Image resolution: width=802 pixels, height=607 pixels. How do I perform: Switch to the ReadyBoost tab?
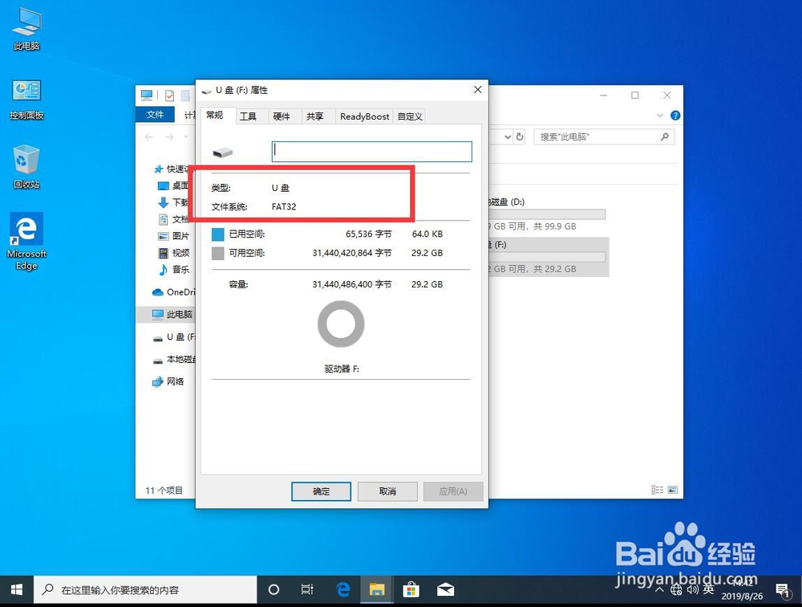click(364, 116)
